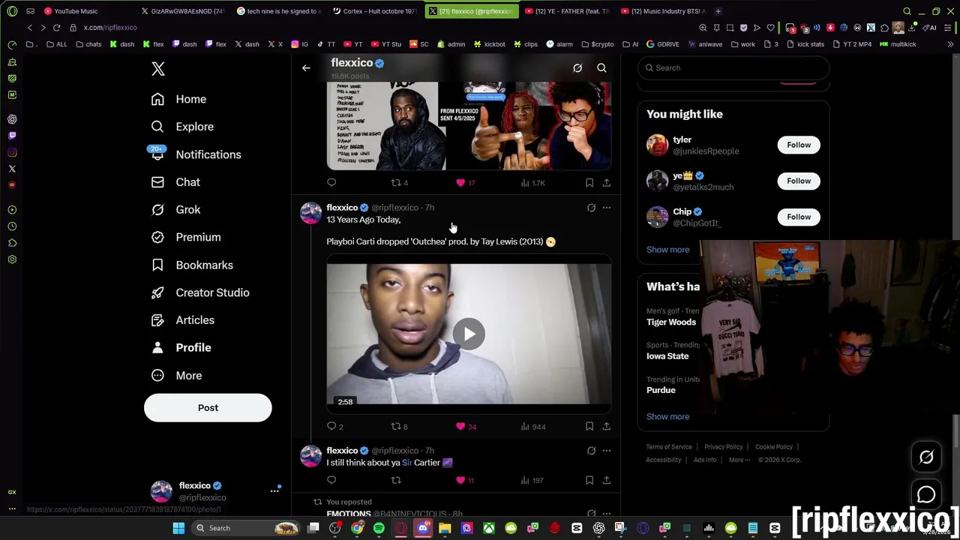This screenshot has height=540, width=960.
Task: Click the Post button
Action: tap(208, 408)
